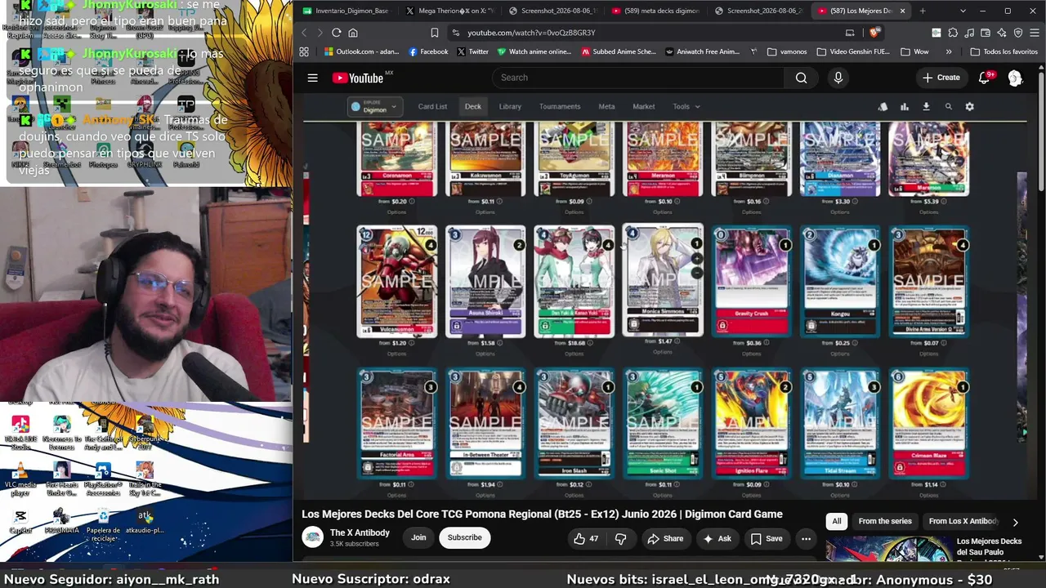Viewport: 1046px width, 588px height.
Task: Reload the page in the browser
Action: pyautogui.click(x=336, y=33)
